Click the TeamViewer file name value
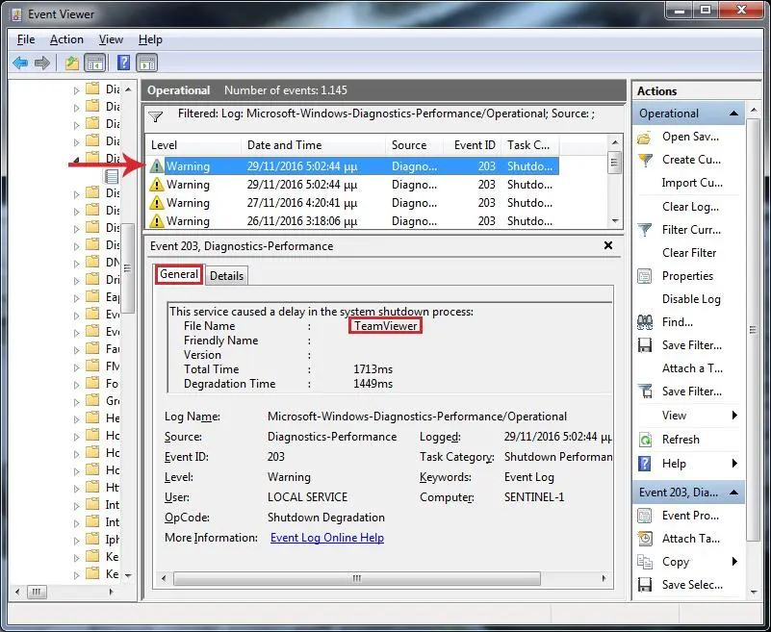This screenshot has width=771, height=632. [x=385, y=326]
